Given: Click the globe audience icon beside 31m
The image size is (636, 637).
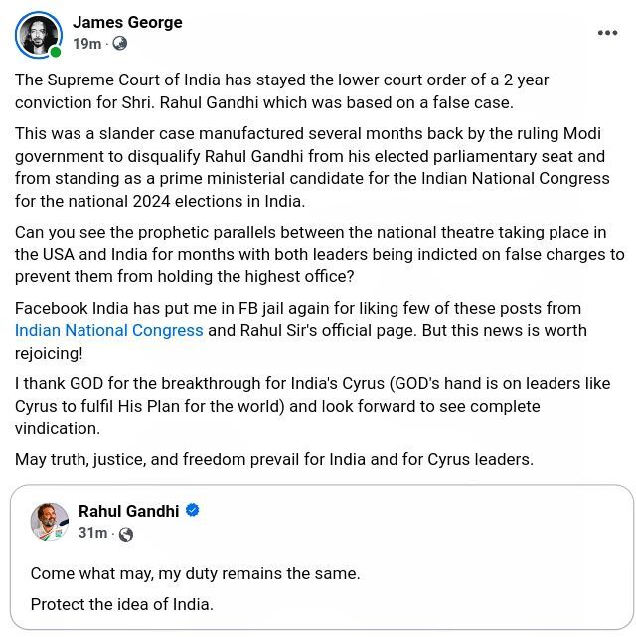Looking at the screenshot, I should 126,534.
